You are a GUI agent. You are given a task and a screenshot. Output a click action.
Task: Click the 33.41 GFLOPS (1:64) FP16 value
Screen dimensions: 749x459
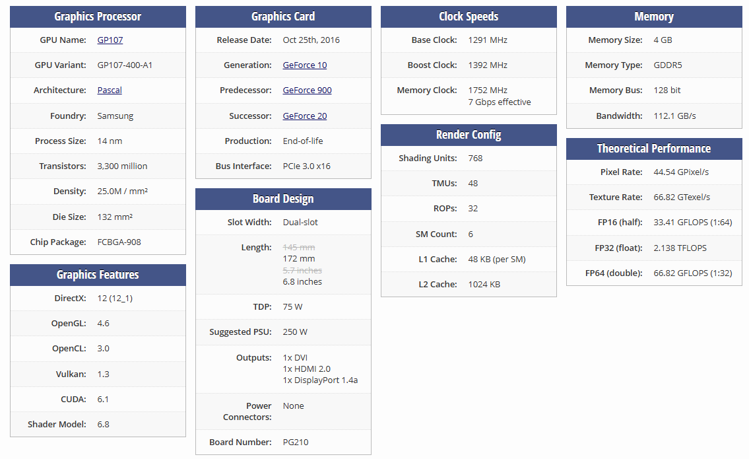(693, 223)
